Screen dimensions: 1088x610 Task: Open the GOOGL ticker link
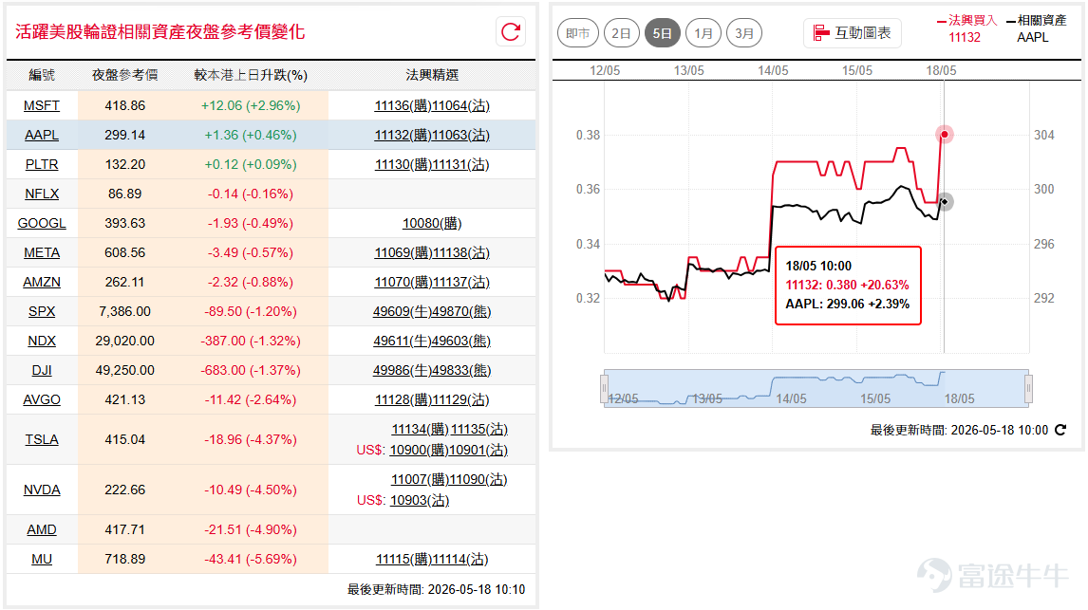tap(42, 223)
